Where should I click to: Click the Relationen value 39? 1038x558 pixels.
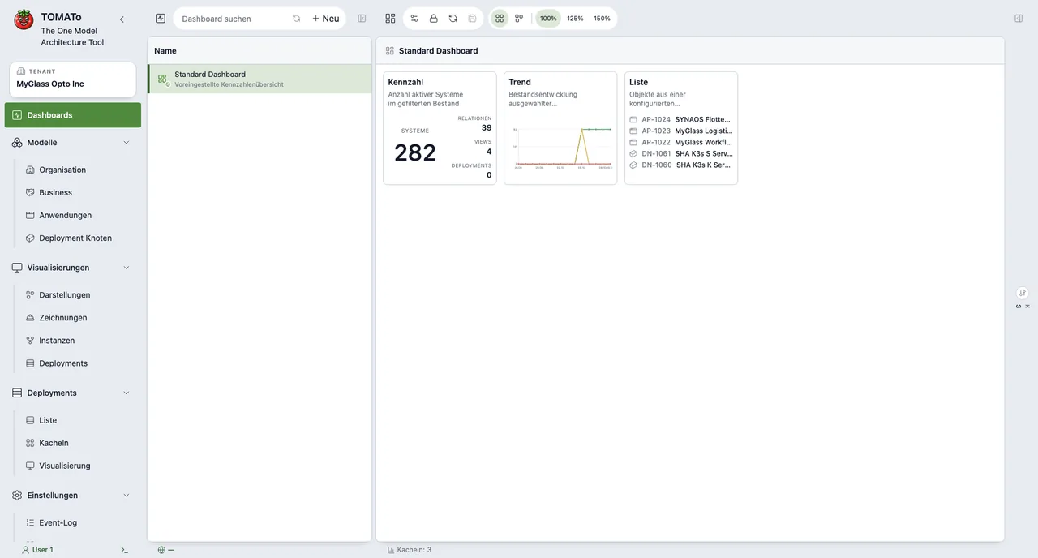(x=487, y=127)
